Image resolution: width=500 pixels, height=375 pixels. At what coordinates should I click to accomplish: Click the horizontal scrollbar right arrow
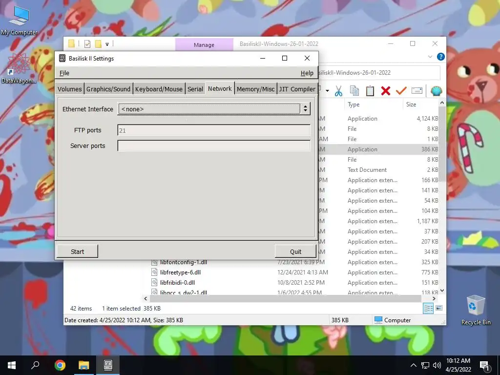coord(434,299)
